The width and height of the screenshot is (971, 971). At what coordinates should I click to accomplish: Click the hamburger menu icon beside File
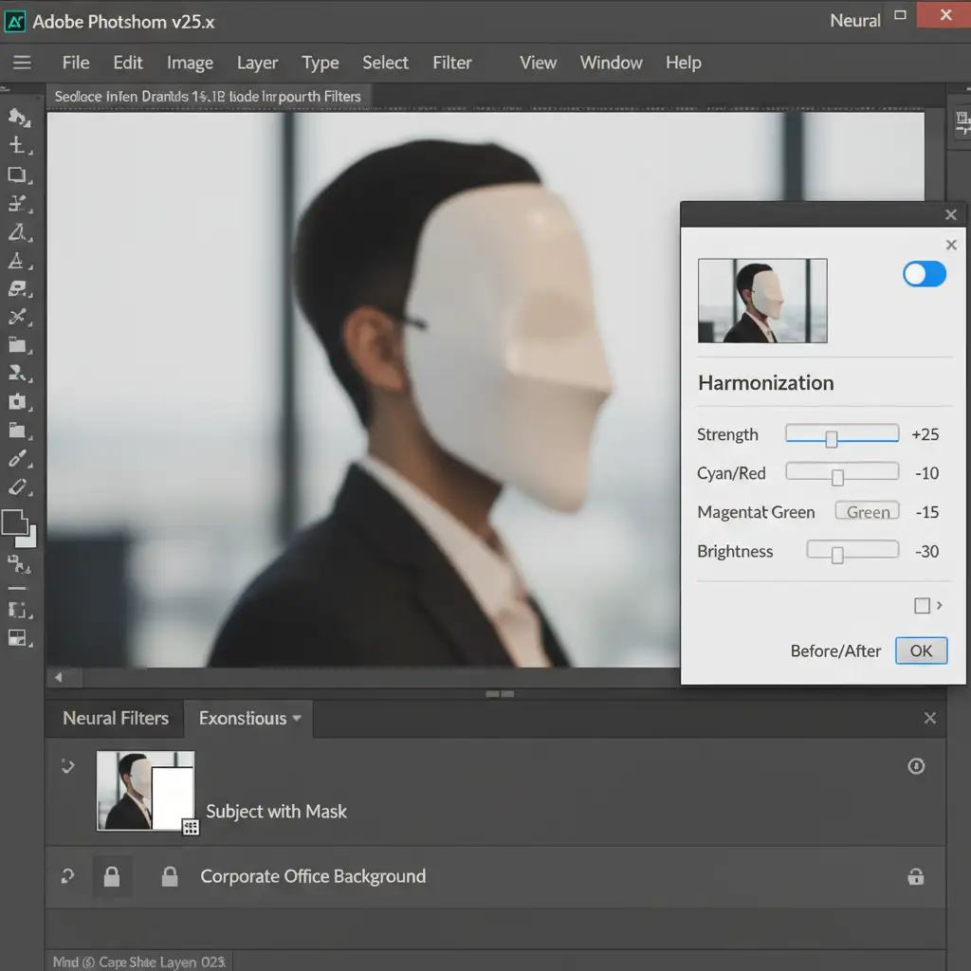(22, 63)
